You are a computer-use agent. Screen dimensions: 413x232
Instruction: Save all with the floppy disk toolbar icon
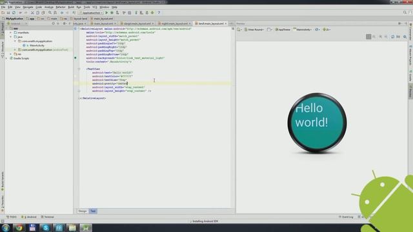click(x=8, y=13)
